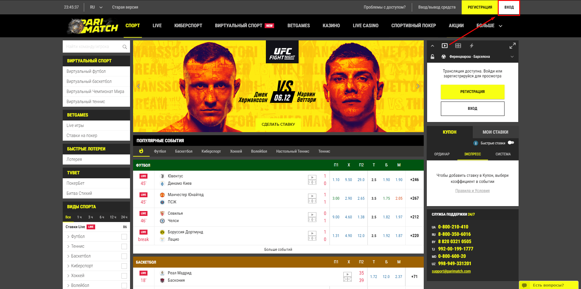The width and height of the screenshot is (581, 289).
Task: Click the ВХОД button in broadcast widget
Action: (472, 109)
